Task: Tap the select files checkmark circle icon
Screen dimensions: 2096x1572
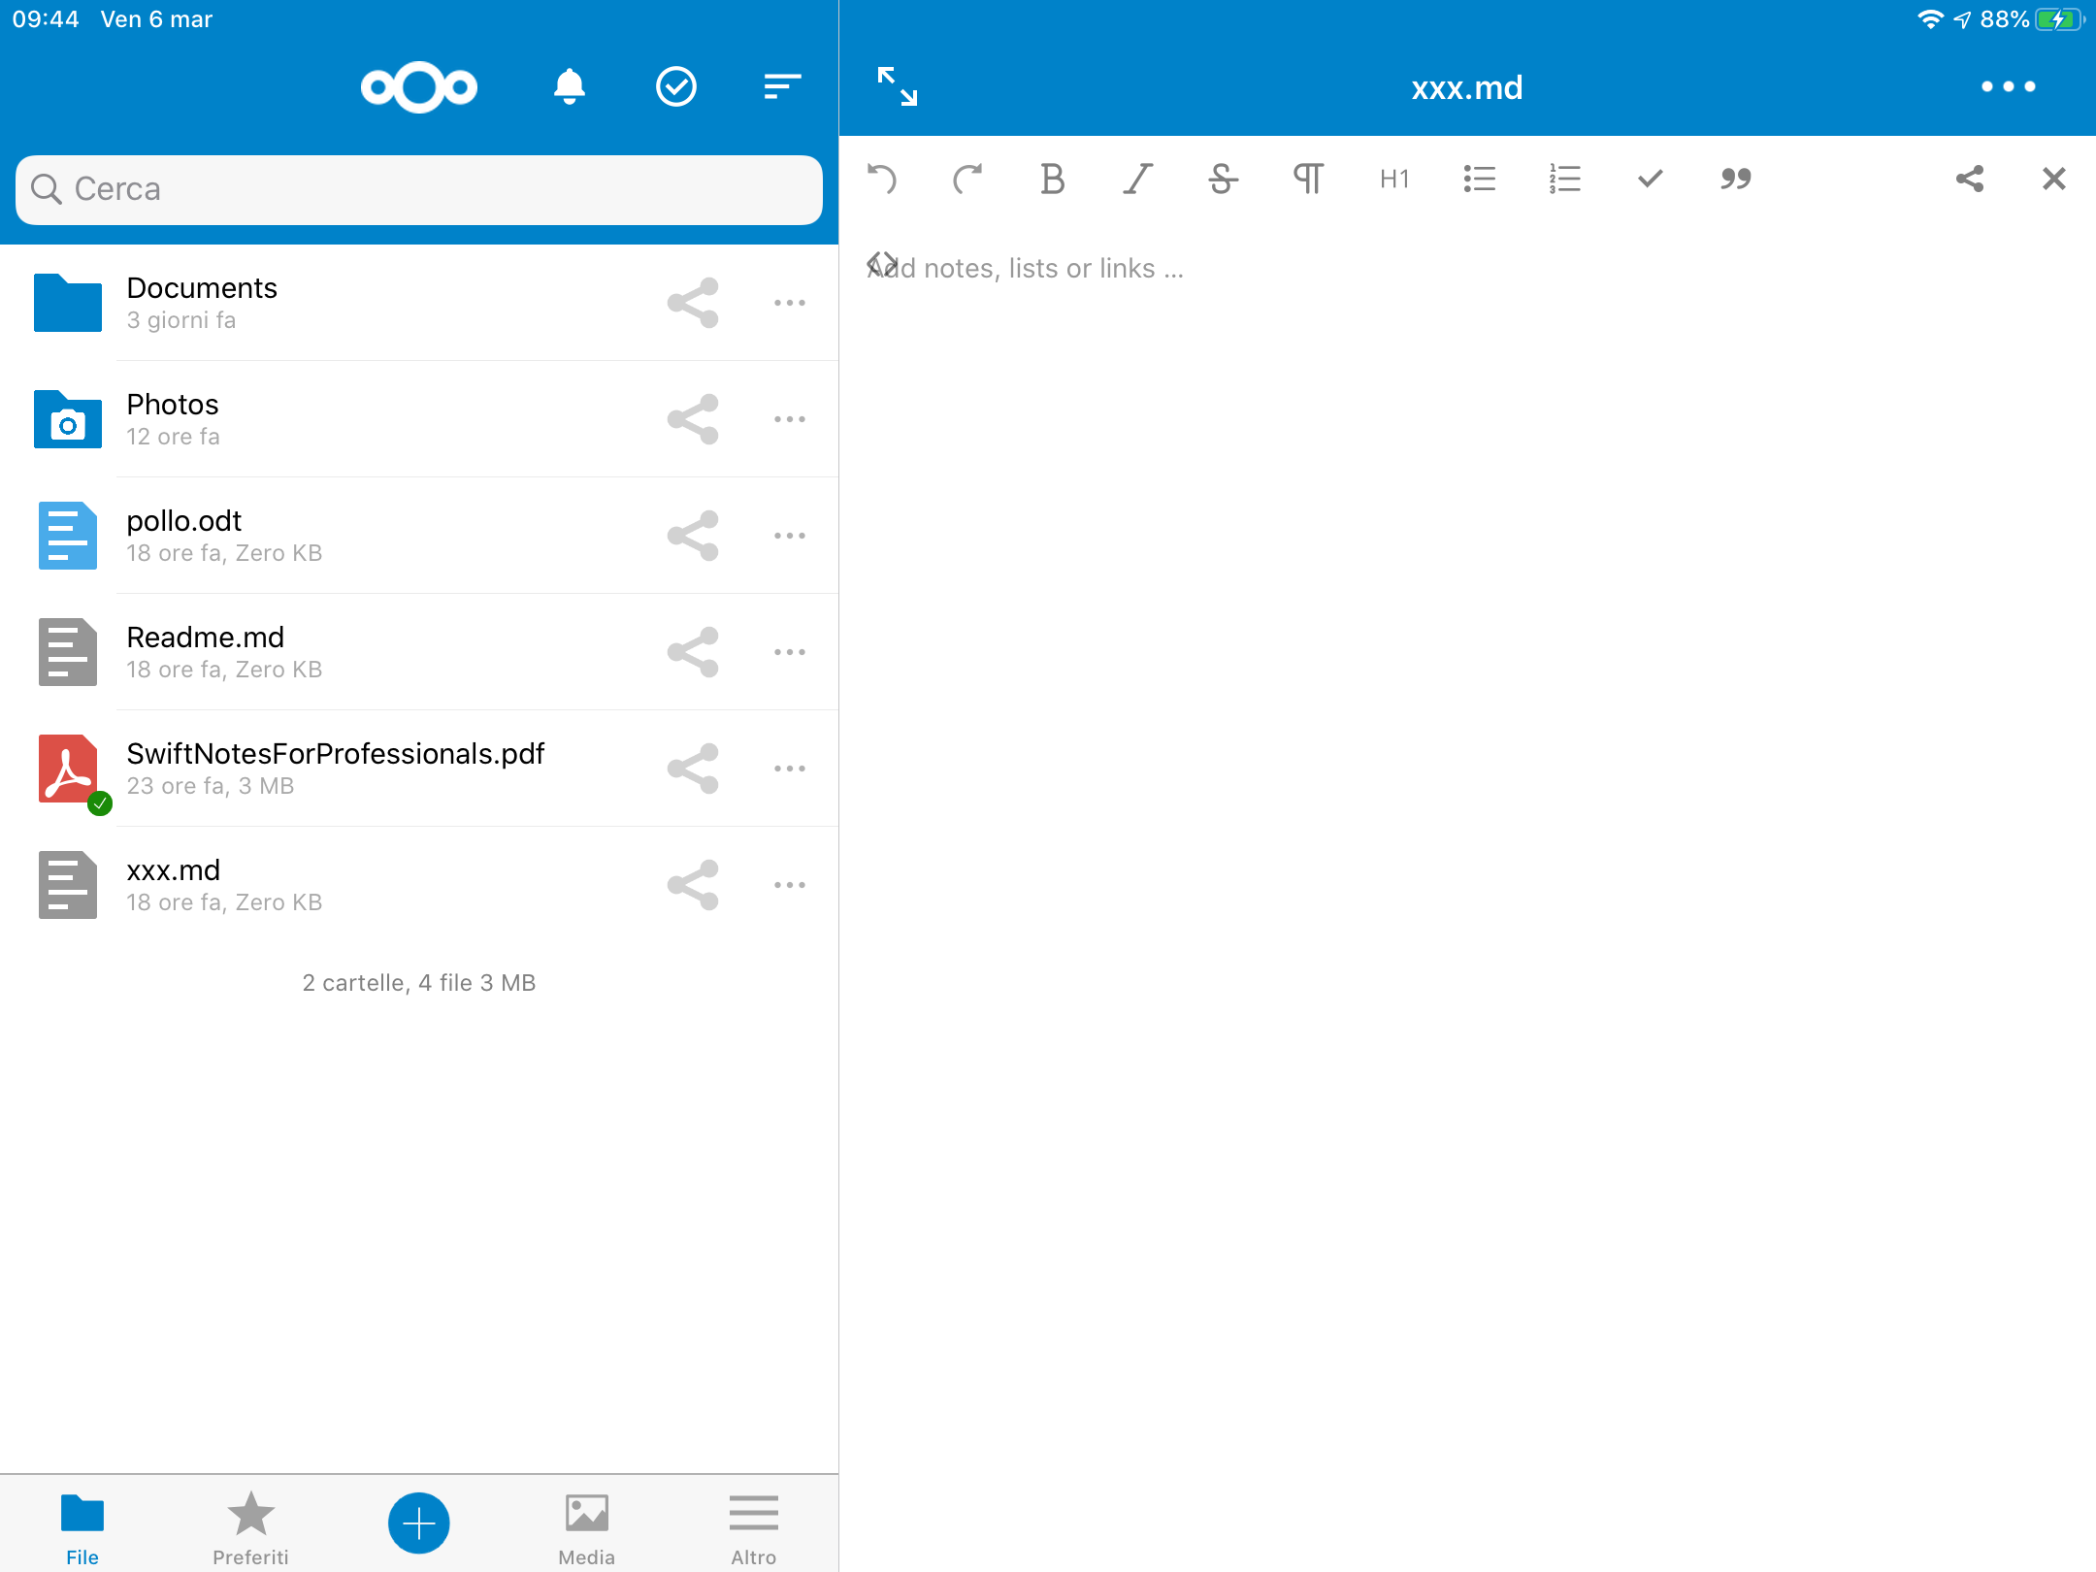Action: pos(676,87)
